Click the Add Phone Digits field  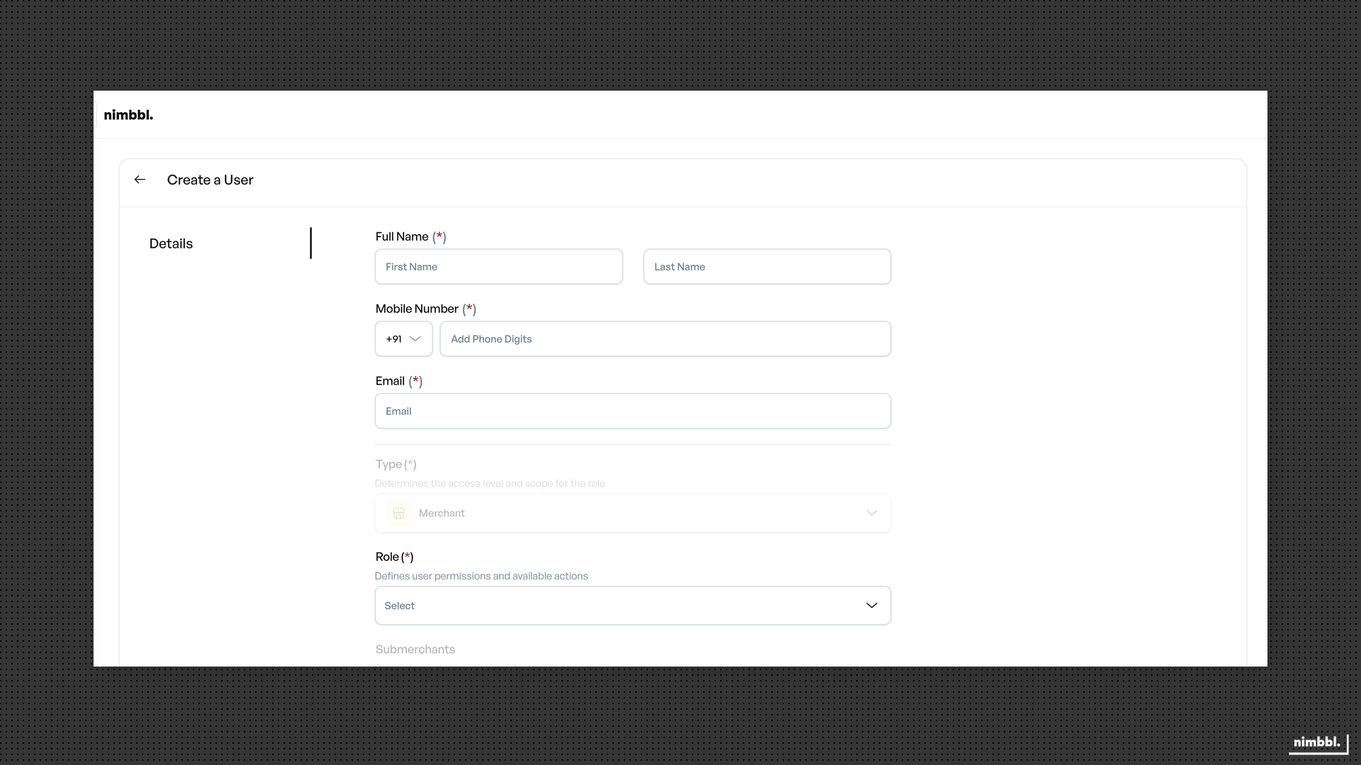click(665, 339)
